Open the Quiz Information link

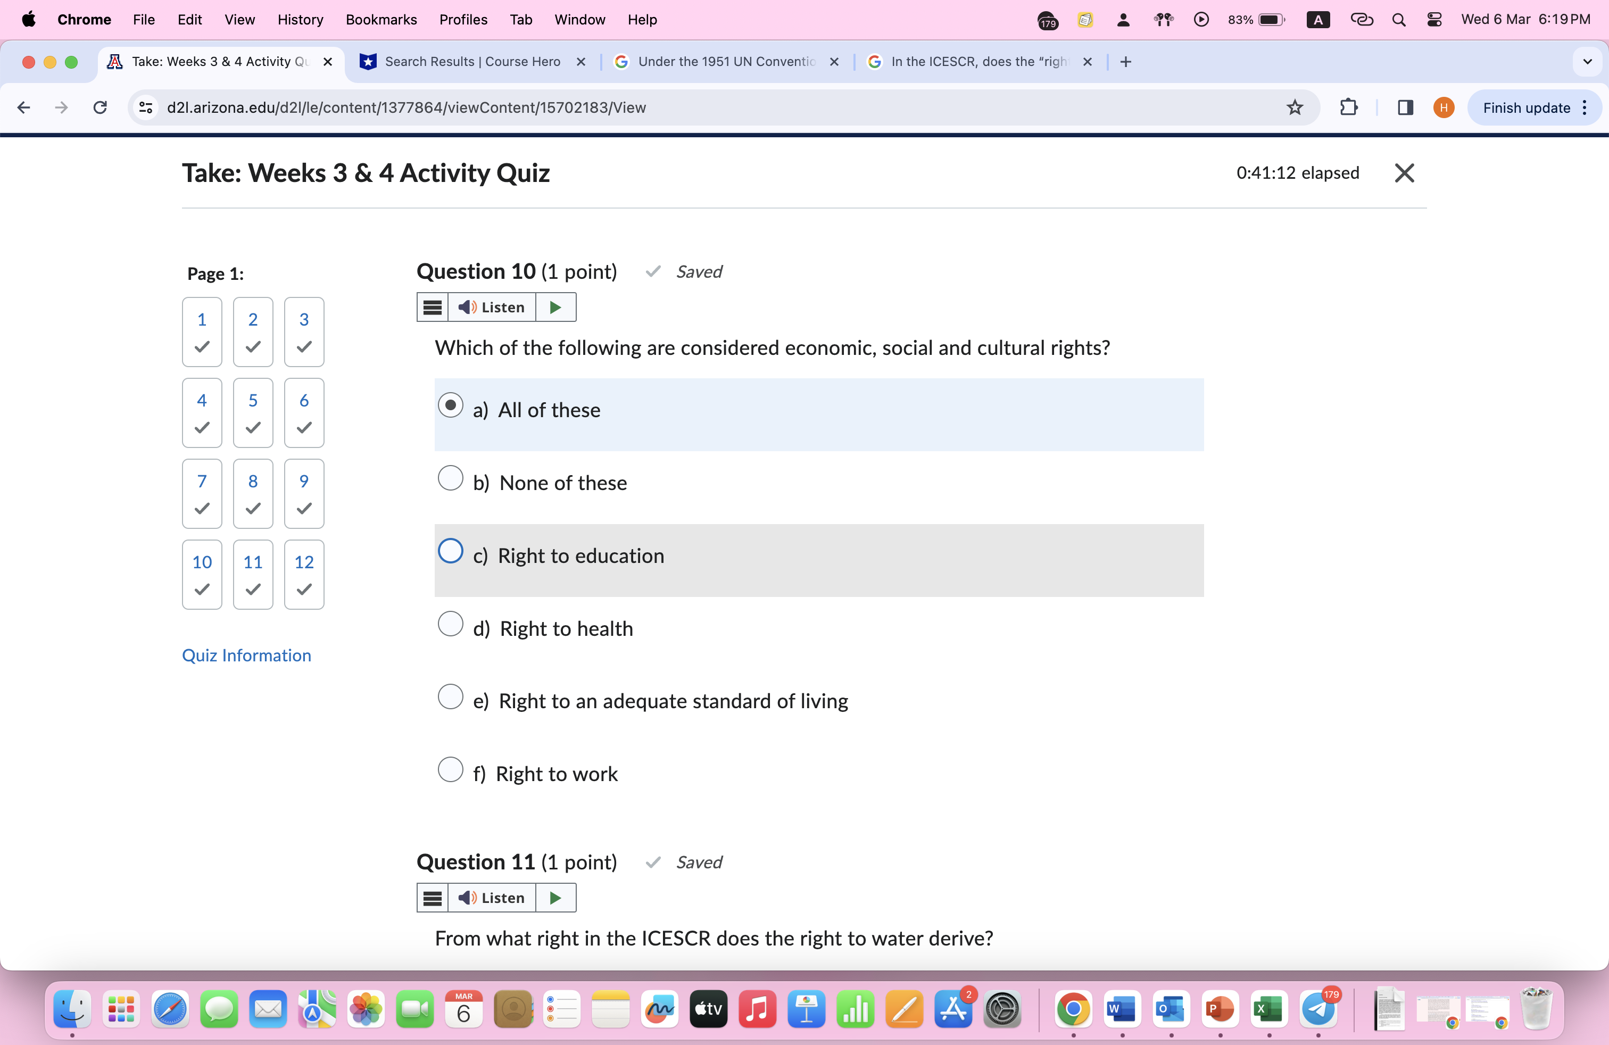click(246, 655)
